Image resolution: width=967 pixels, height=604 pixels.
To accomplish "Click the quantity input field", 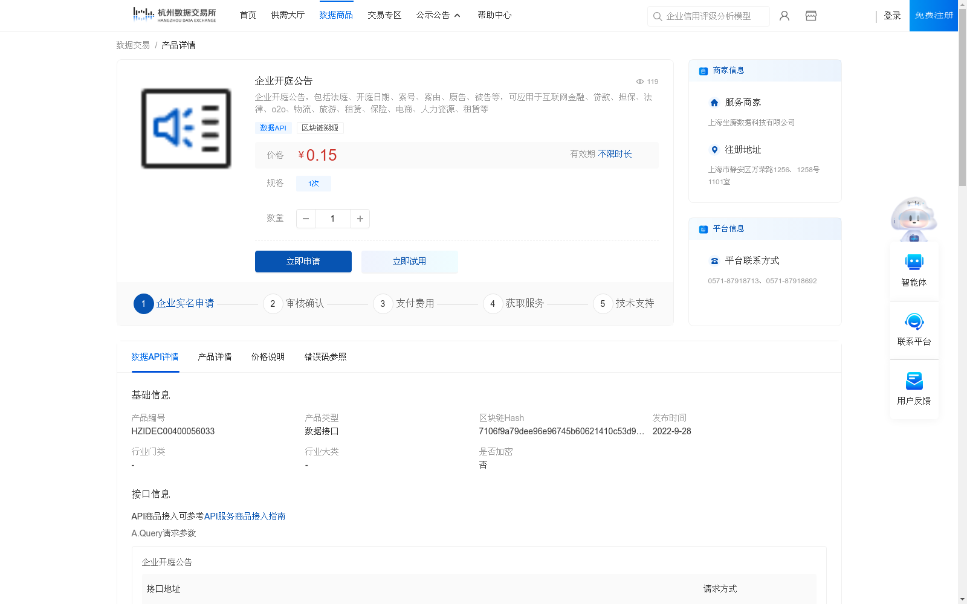I will 332,219.
